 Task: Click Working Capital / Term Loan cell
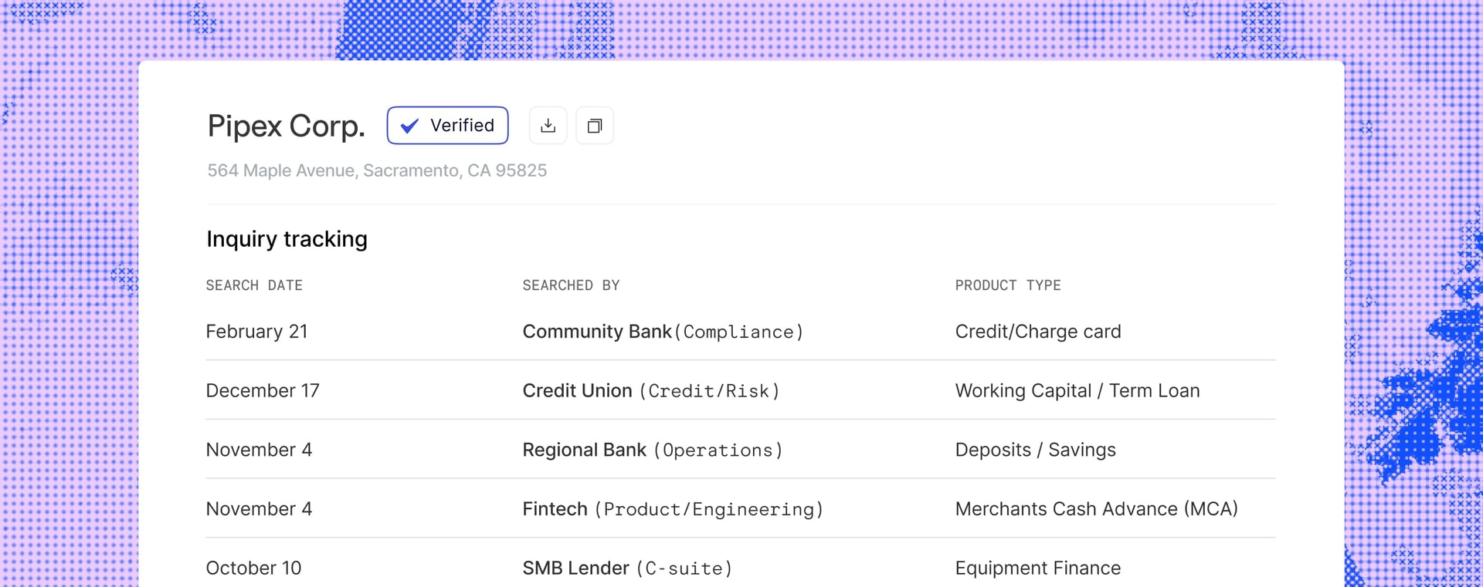[1077, 391]
